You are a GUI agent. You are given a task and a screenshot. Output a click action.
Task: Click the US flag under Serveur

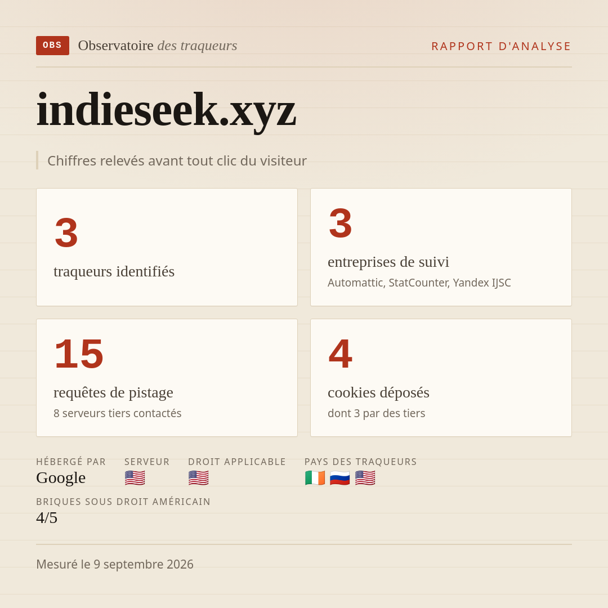point(135,478)
